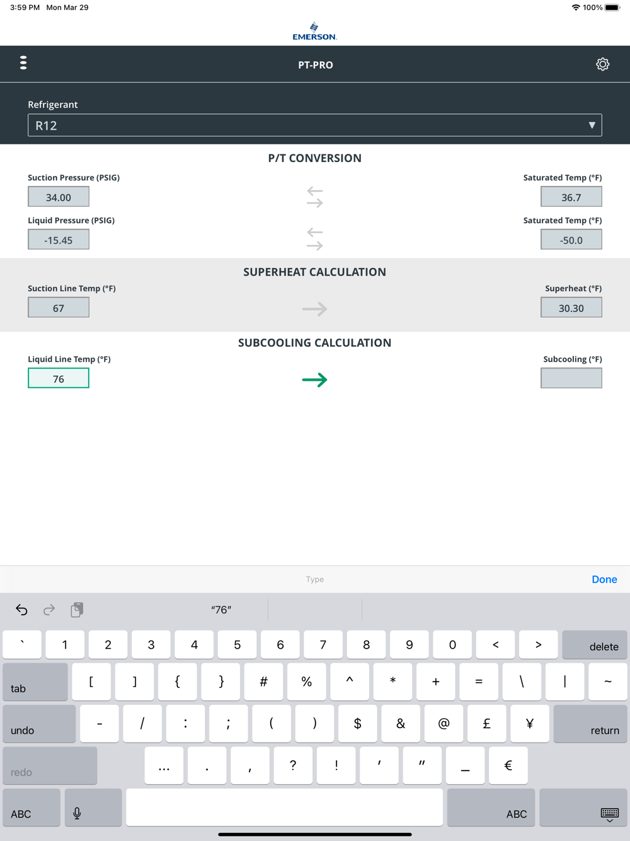Tap the right ABC key
The image size is (630, 841).
click(x=491, y=808)
